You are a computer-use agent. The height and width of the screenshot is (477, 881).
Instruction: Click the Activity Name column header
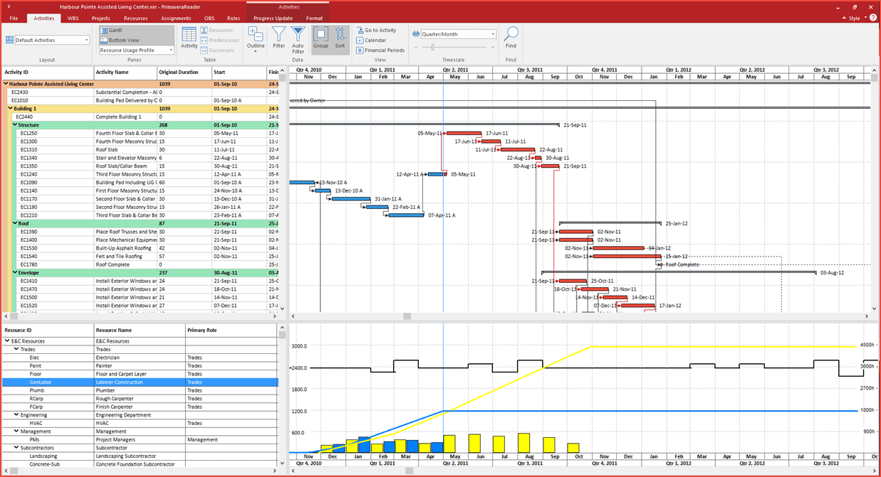125,72
